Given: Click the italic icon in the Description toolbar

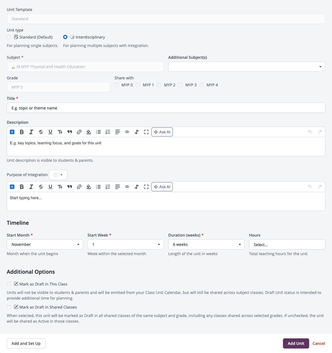Looking at the screenshot, I should pyautogui.click(x=31, y=132).
